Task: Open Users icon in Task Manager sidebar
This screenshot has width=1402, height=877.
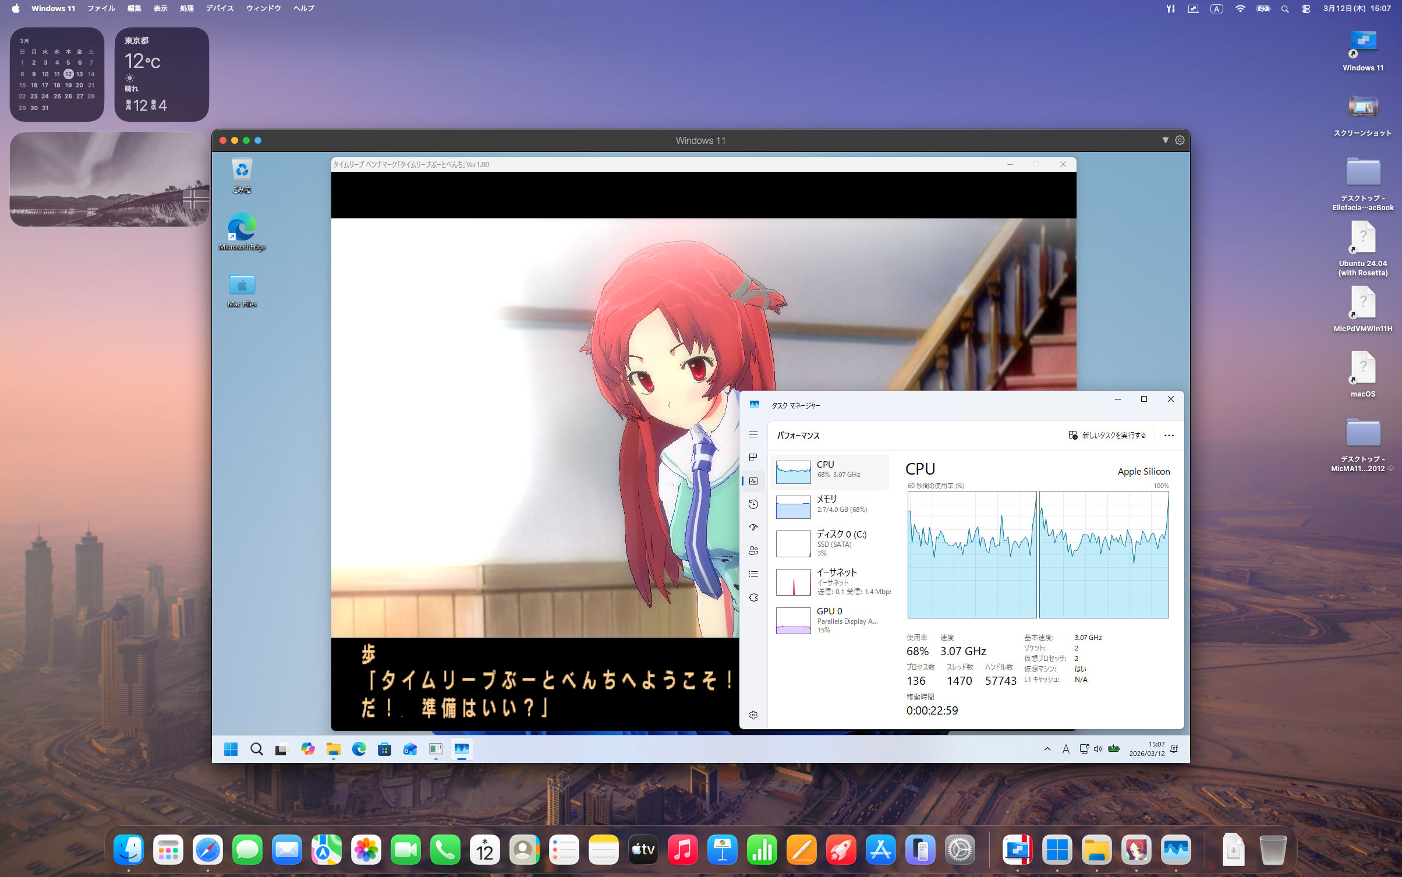Action: 753,551
